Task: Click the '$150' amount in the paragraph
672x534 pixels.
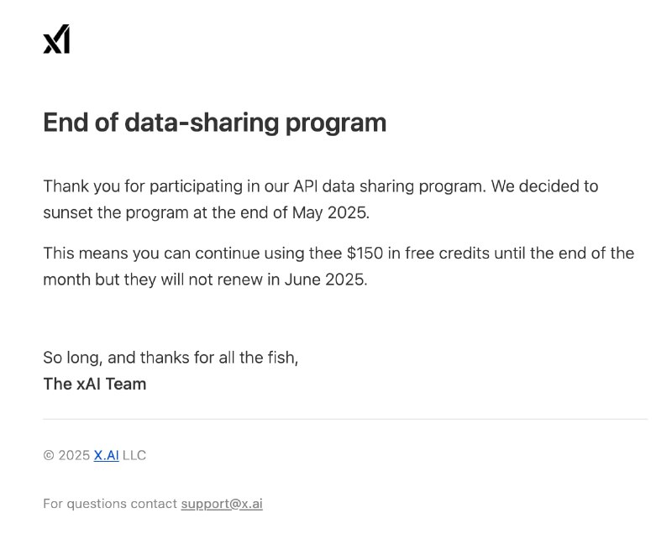Action: point(365,253)
